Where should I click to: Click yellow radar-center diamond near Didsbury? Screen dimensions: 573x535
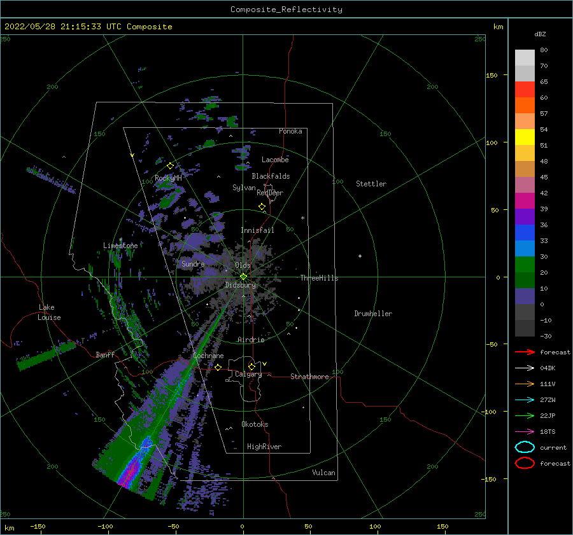[x=243, y=277]
